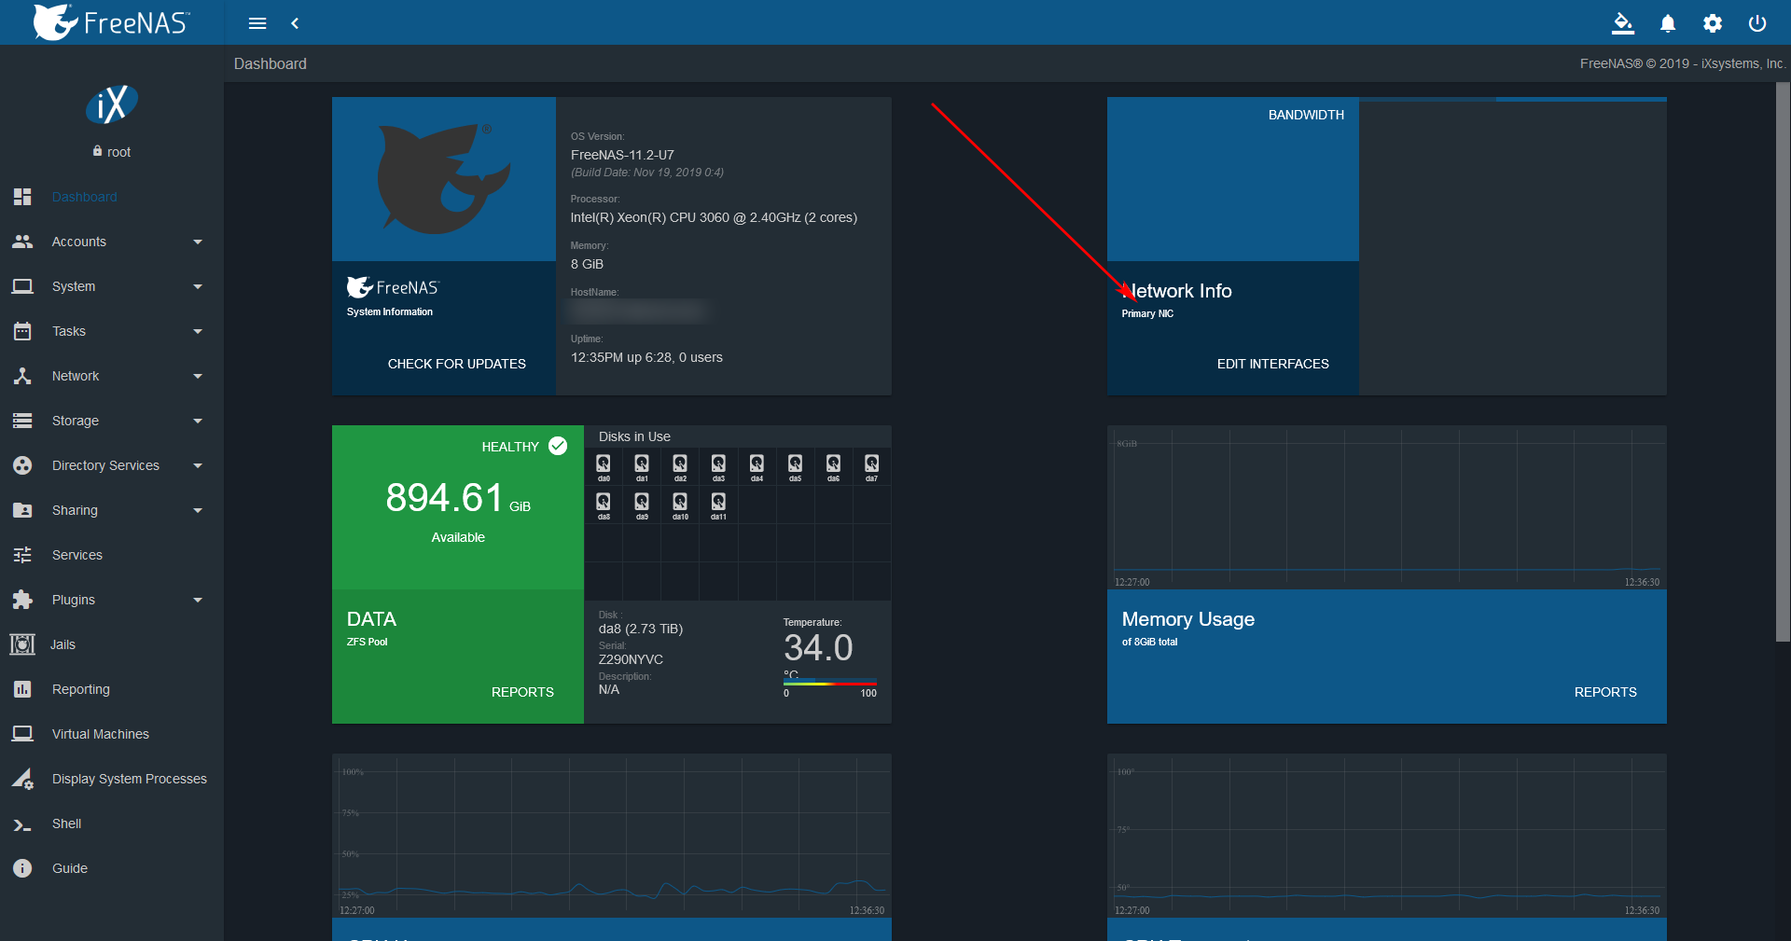Click the Virtual Machines monitor icon
The image size is (1791, 941).
tap(22, 734)
